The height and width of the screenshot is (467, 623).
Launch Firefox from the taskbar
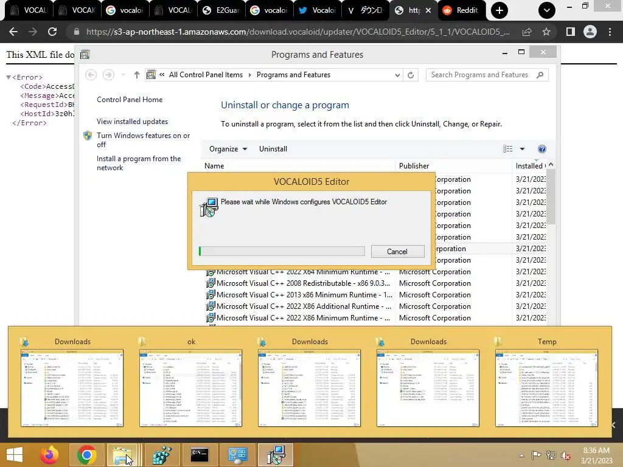[x=49, y=455]
